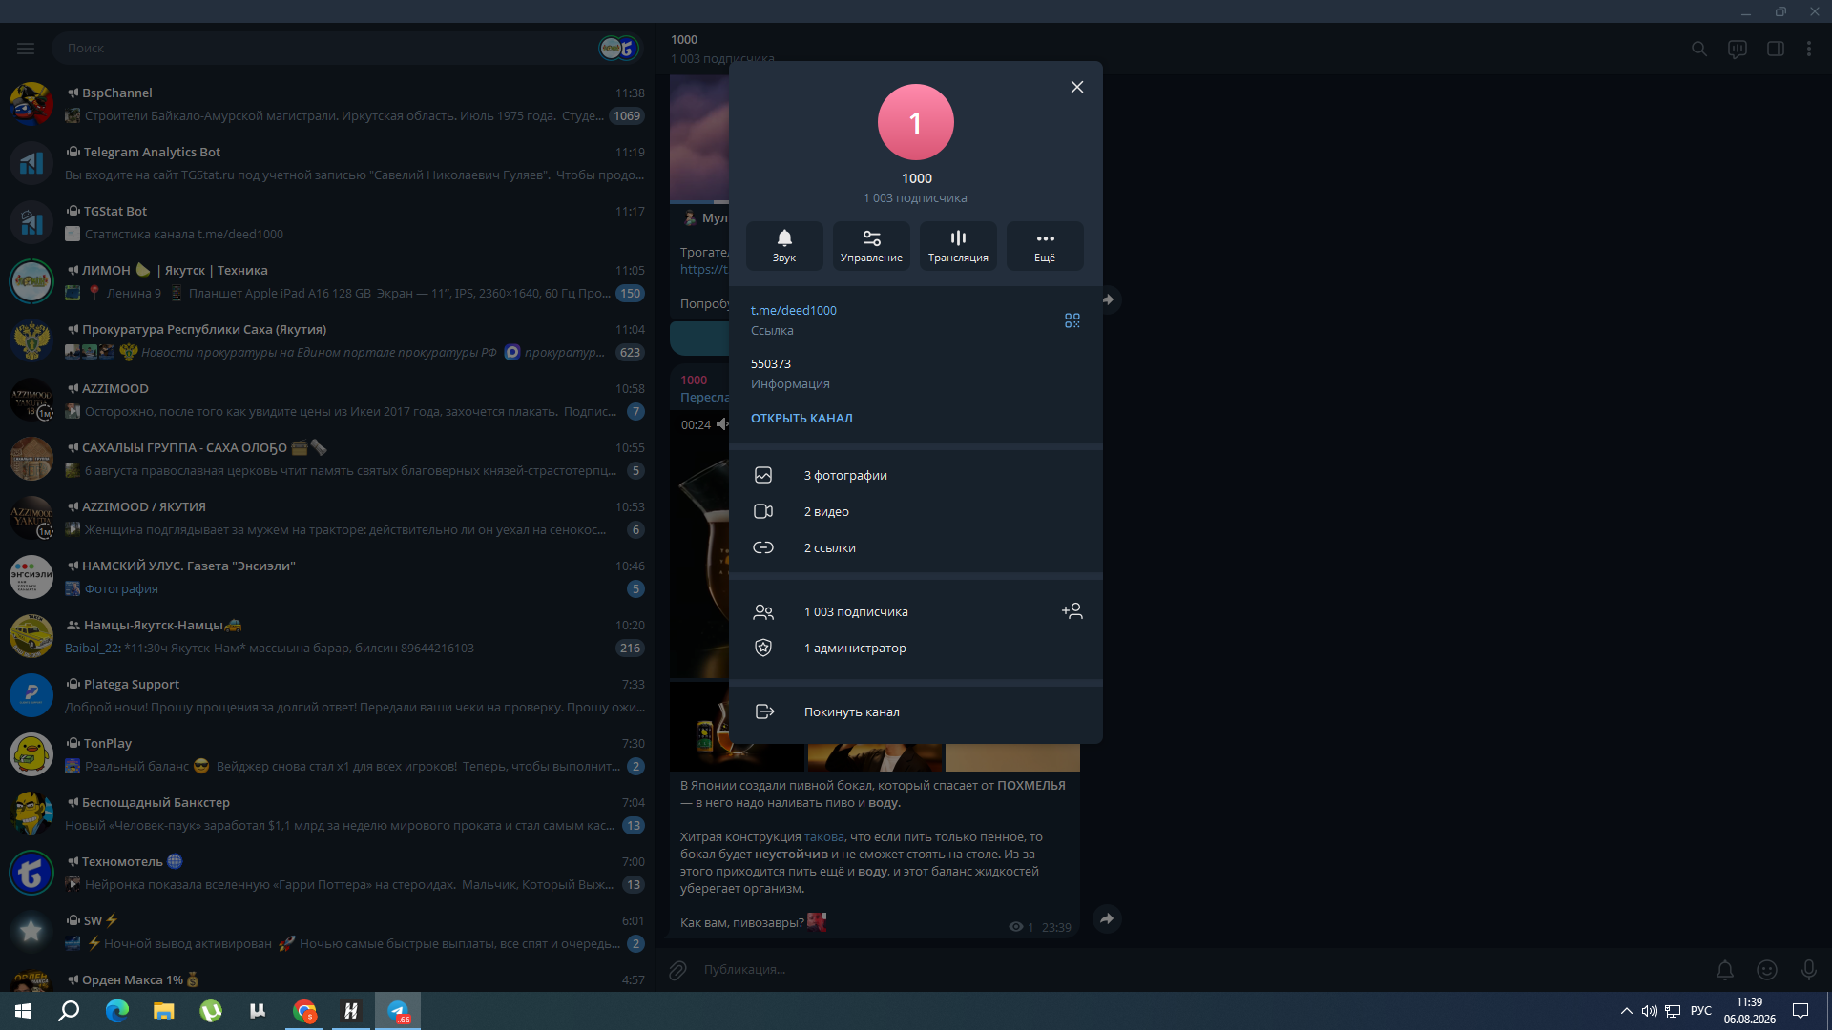Open Google Chrome from the taskbar
This screenshot has width=1832, height=1030.
[x=304, y=1011]
